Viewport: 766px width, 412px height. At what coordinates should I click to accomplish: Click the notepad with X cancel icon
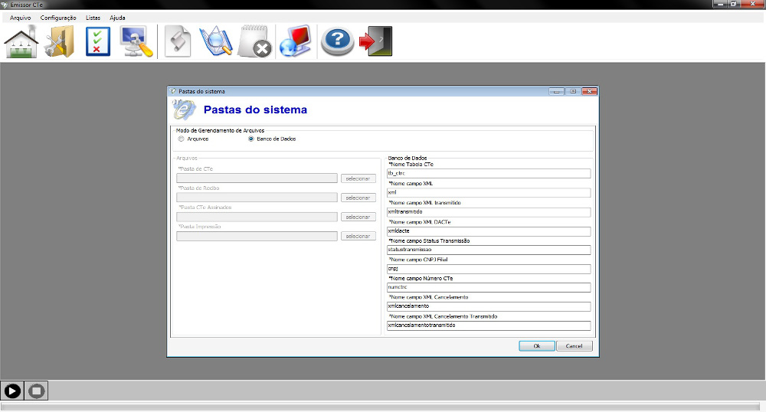pyautogui.click(x=255, y=41)
